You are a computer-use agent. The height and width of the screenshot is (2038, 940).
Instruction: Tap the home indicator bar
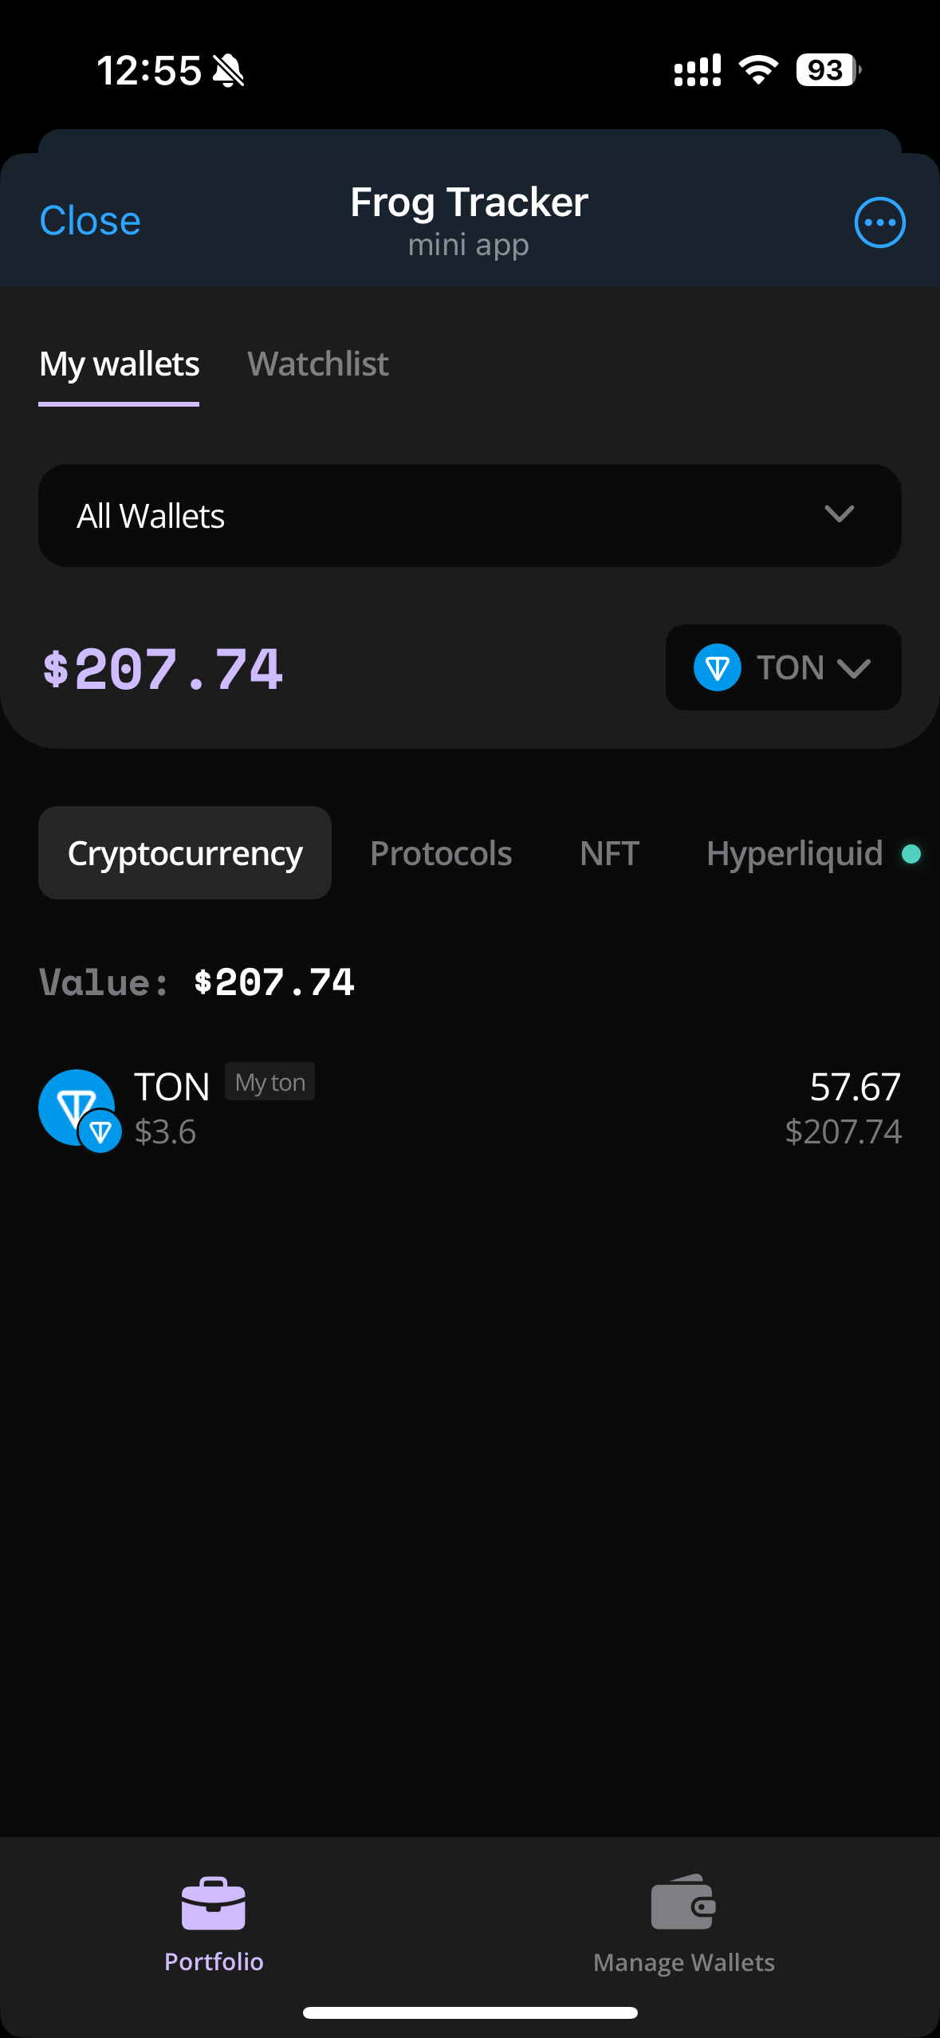pyautogui.click(x=470, y=2012)
